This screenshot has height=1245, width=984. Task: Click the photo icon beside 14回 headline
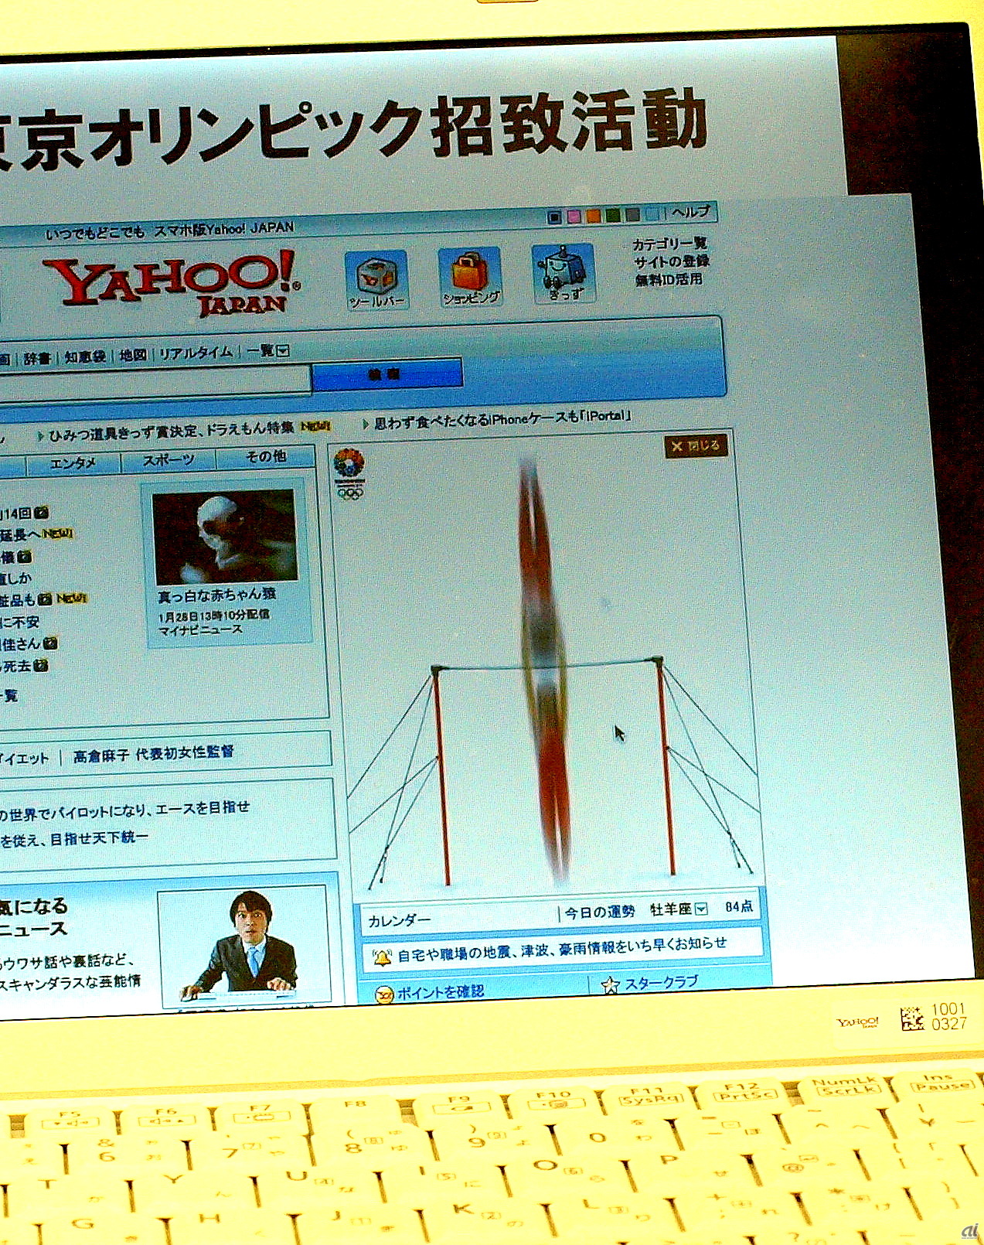click(x=42, y=513)
